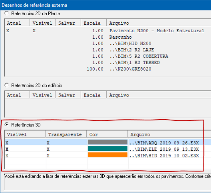Toggle Transparente X for ELE 2019 09 13 row
Screen dimensions: 211x193
(x=48, y=149)
